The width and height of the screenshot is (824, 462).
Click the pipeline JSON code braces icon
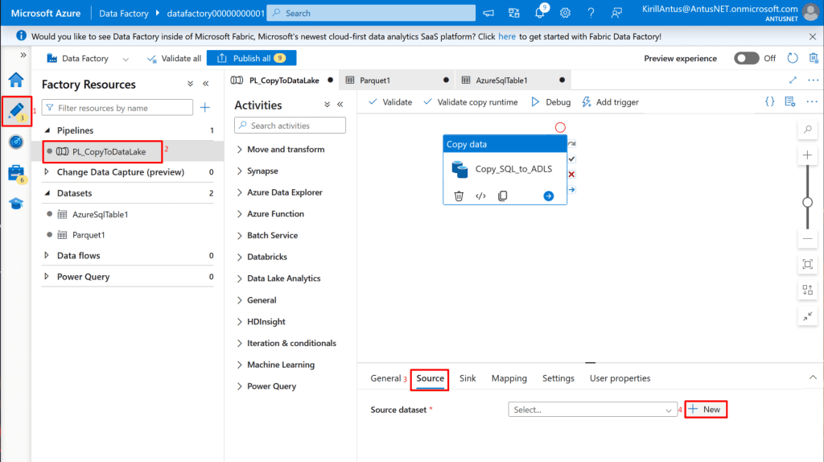tap(769, 102)
